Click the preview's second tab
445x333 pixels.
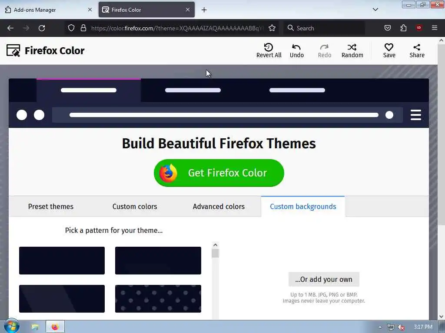193,90
